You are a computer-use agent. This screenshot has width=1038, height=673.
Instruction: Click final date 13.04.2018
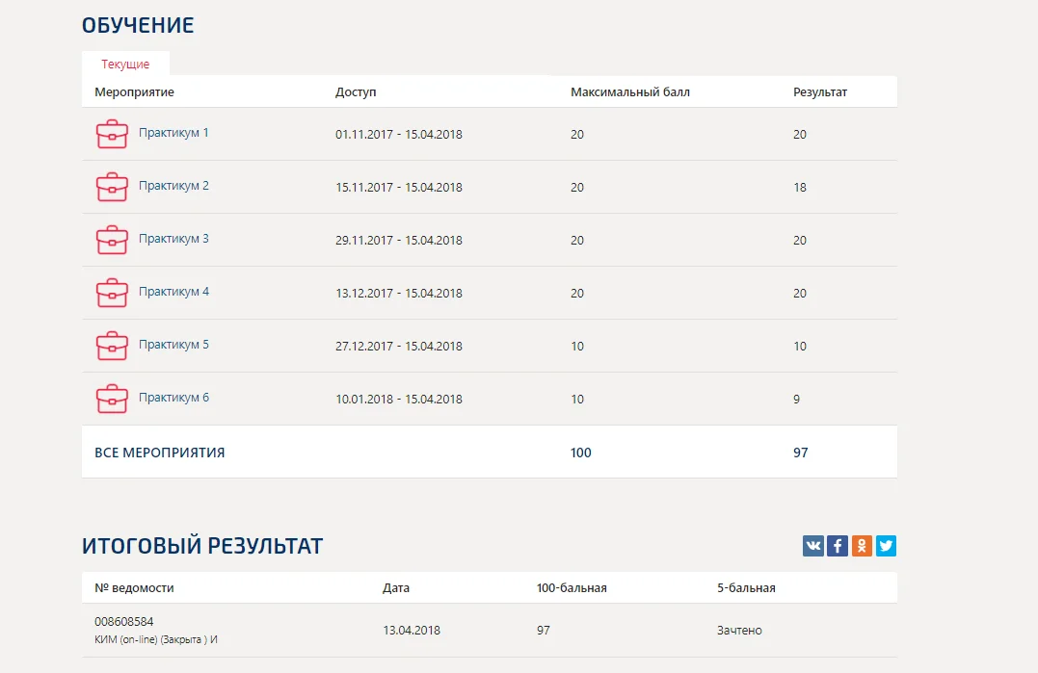(x=412, y=631)
